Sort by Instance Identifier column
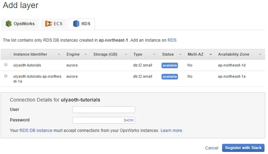This screenshot has width=268, height=154. (x=35, y=54)
